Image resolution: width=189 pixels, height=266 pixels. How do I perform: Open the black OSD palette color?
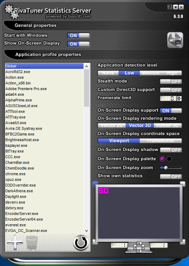coord(169,159)
